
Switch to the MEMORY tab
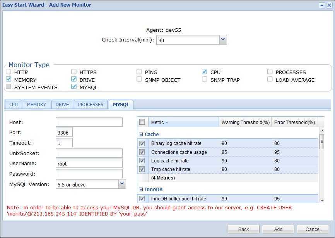36,104
